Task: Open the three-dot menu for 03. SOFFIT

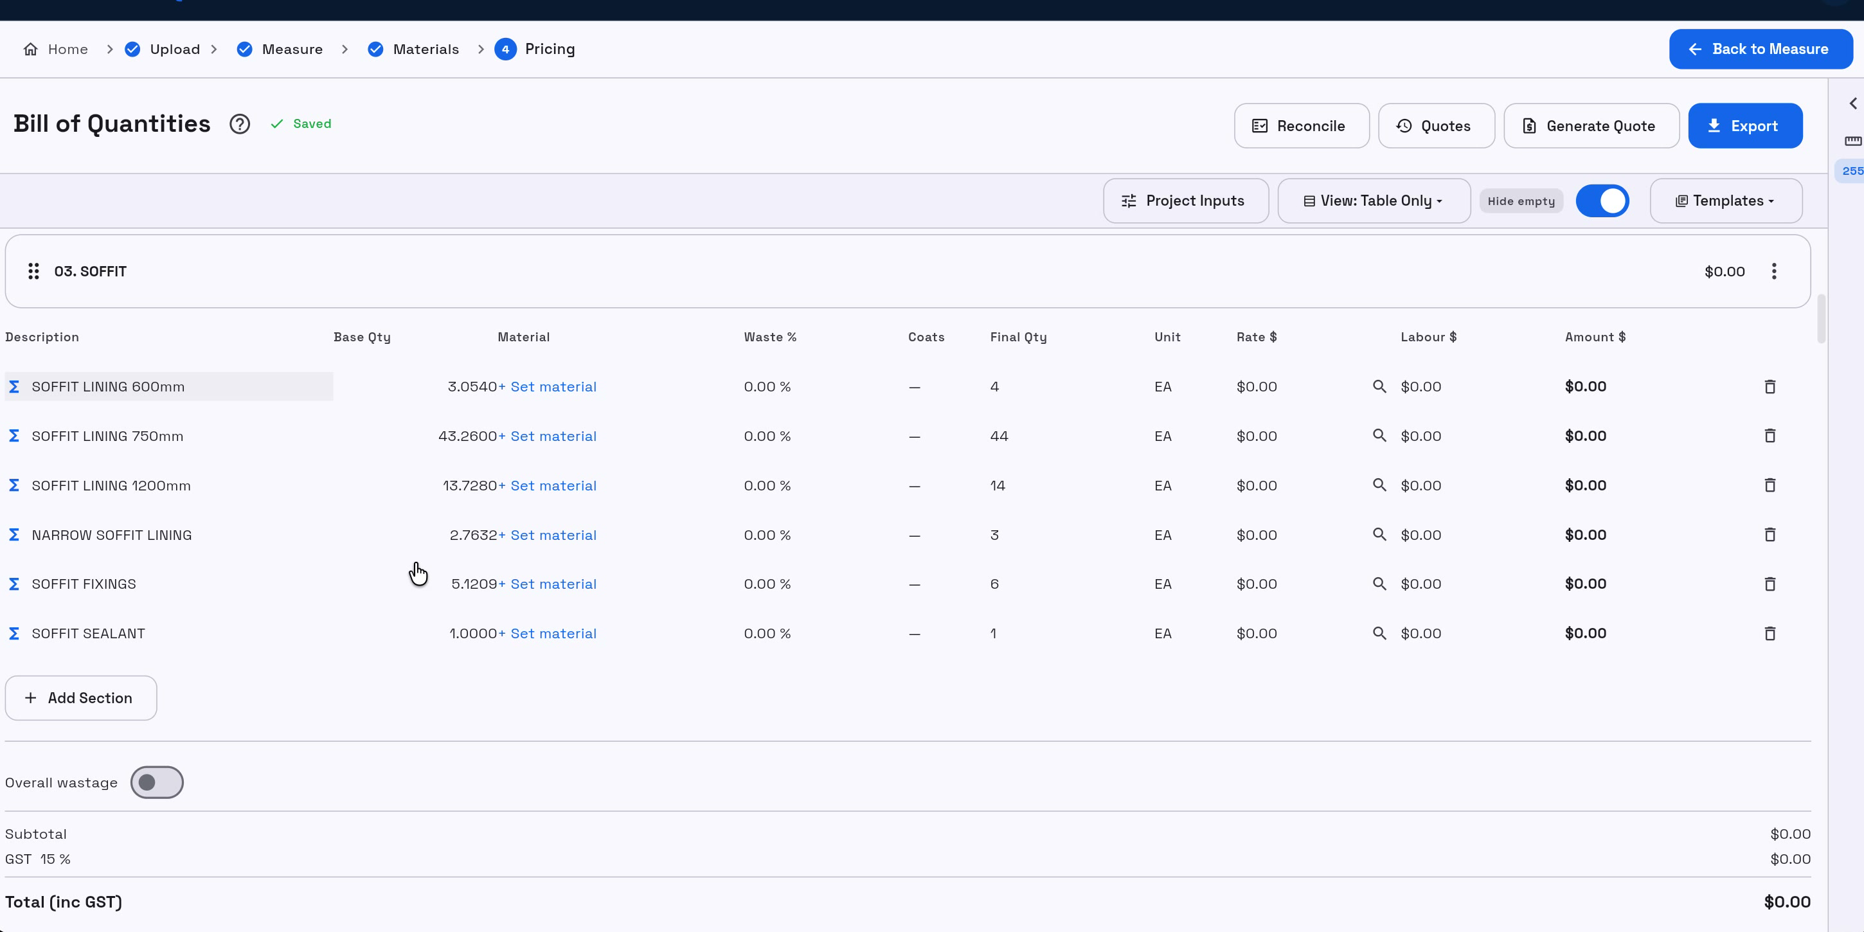Action: [x=1773, y=271]
